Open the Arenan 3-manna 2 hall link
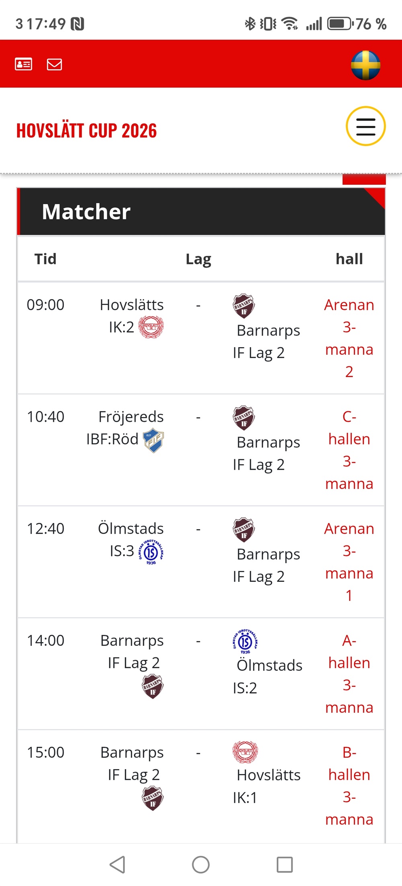402x886 pixels. click(349, 338)
